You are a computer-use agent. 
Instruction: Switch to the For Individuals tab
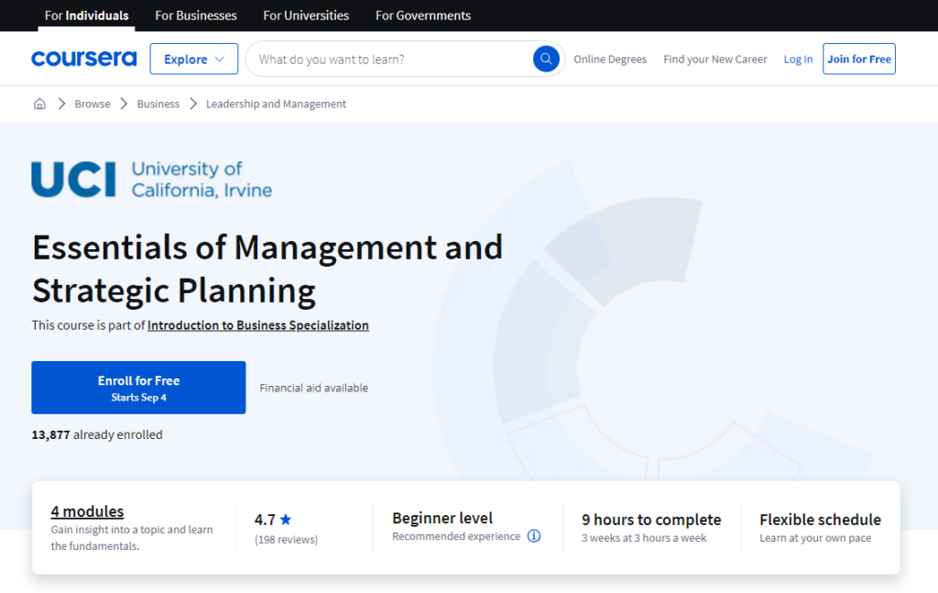87,16
